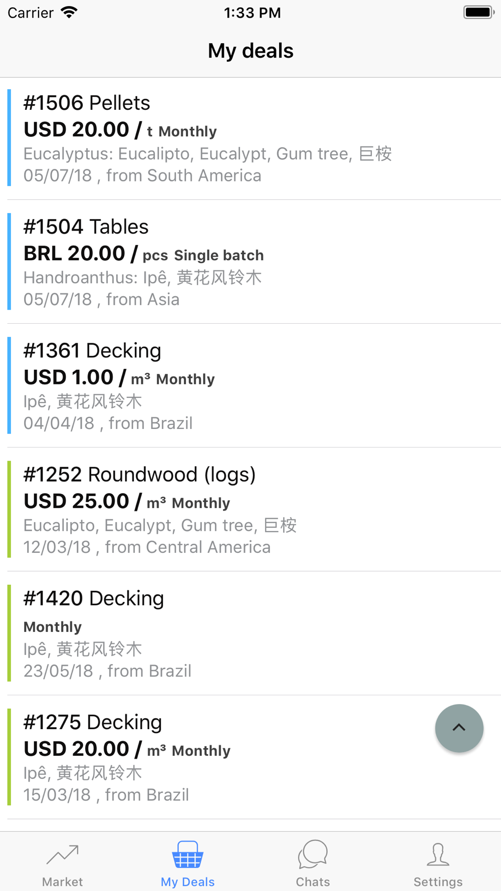Select the #1361 Decking deal
This screenshot has height=891, width=501.
[92, 351]
